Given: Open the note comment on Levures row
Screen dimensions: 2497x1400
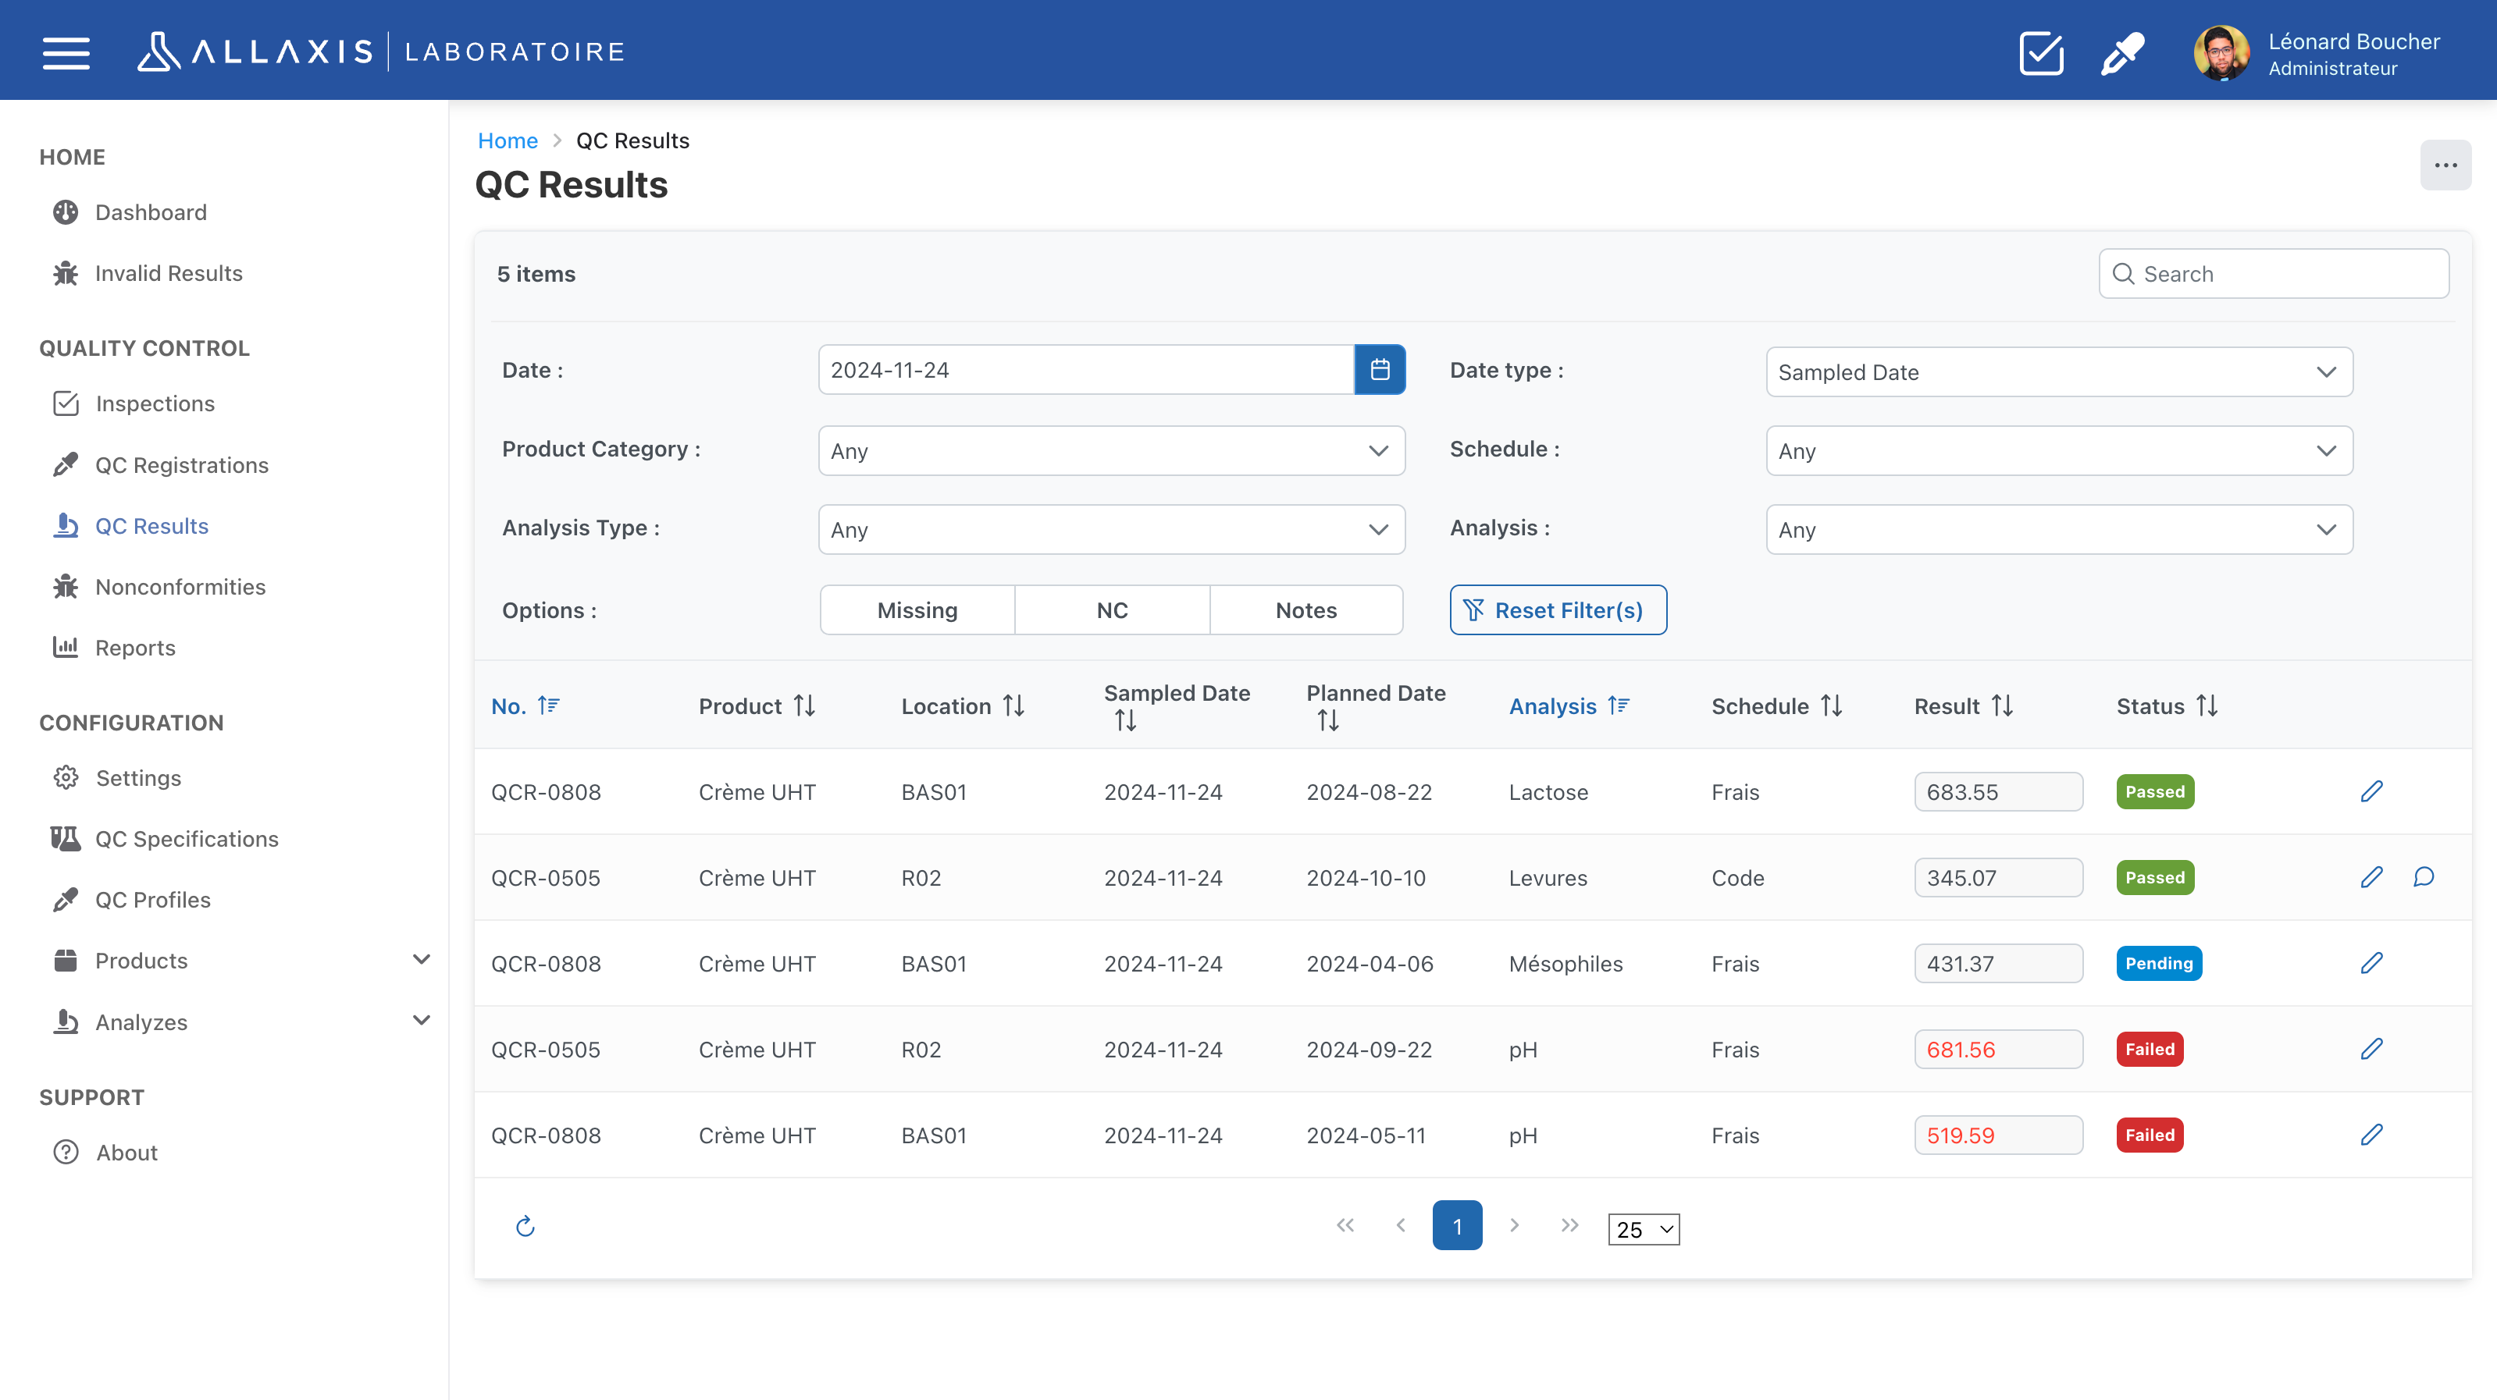Looking at the screenshot, I should pos(2424,878).
